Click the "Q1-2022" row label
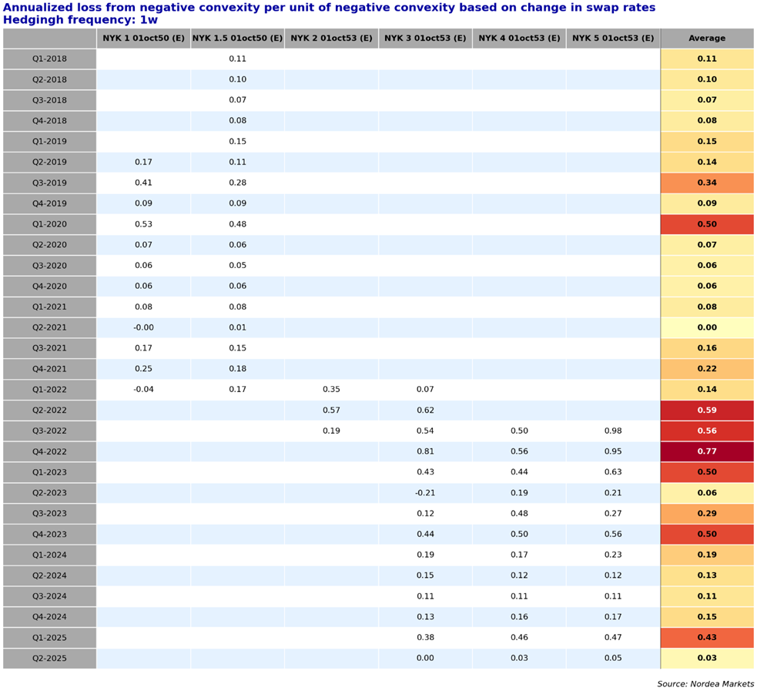This screenshot has height=691, width=757. (50, 389)
